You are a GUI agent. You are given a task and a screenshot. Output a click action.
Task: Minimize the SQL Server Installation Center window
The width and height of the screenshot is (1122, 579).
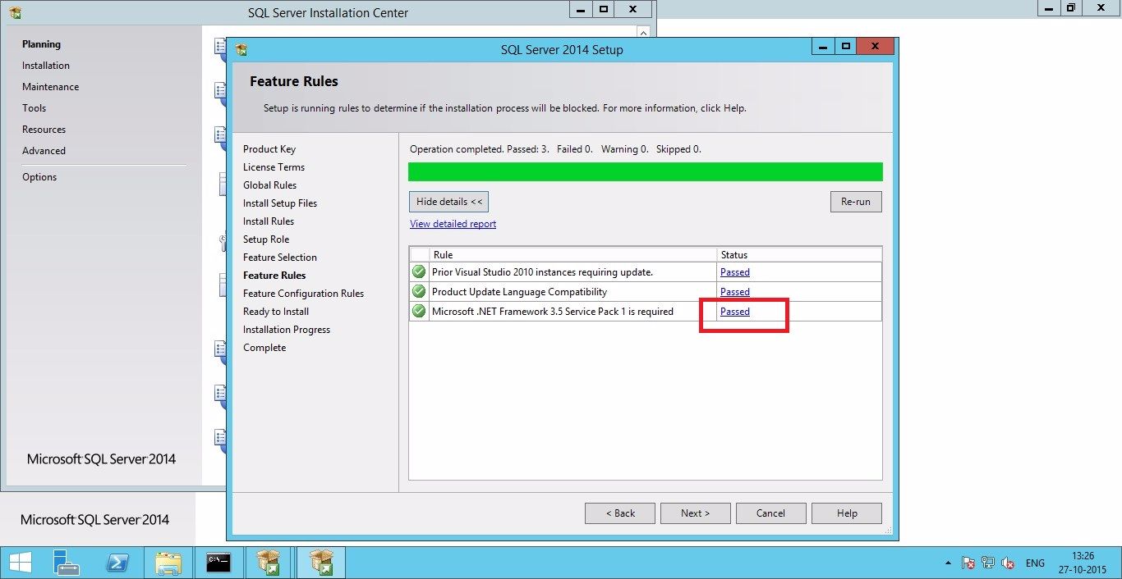[582, 10]
